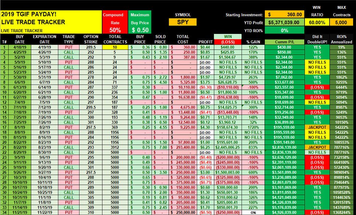356x215 pixels.
Task: Click the ROI% Annualized column header
Action: [x=341, y=39]
